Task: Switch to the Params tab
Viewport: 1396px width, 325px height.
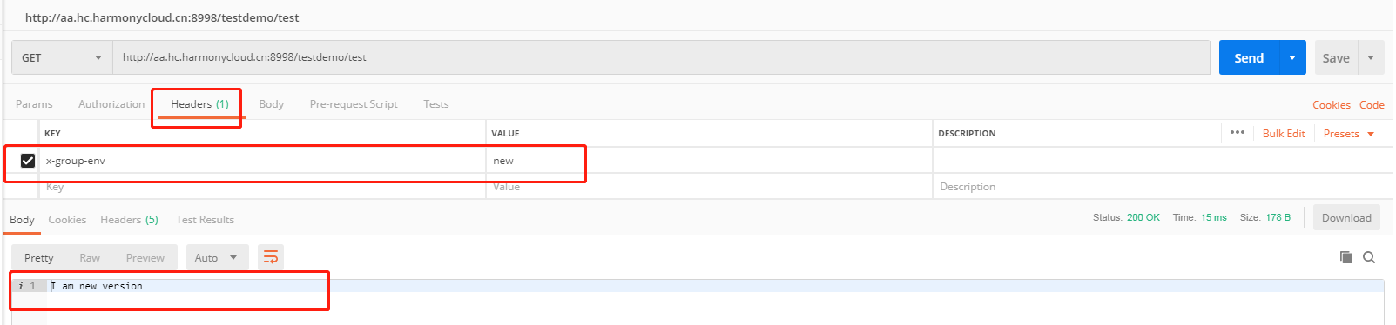Action: click(34, 104)
